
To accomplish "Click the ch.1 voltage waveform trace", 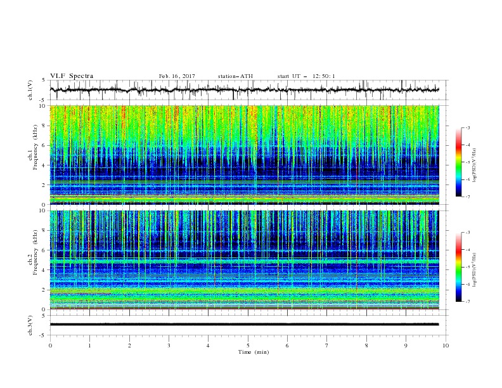I will coord(244,90).
